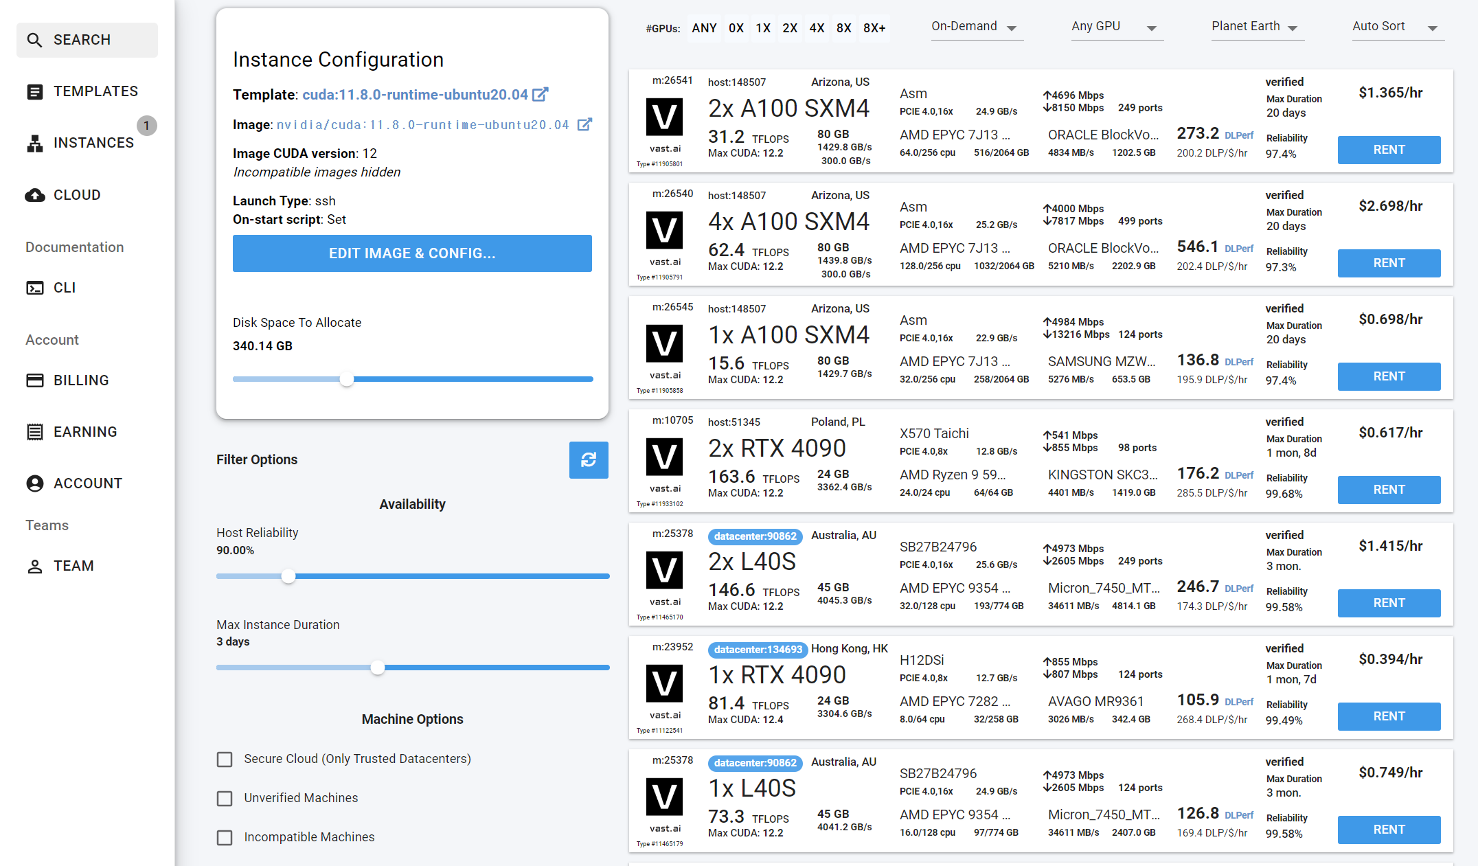The height and width of the screenshot is (866, 1478).
Task: Select 8X+ in the GPU count filter
Action: click(x=874, y=28)
